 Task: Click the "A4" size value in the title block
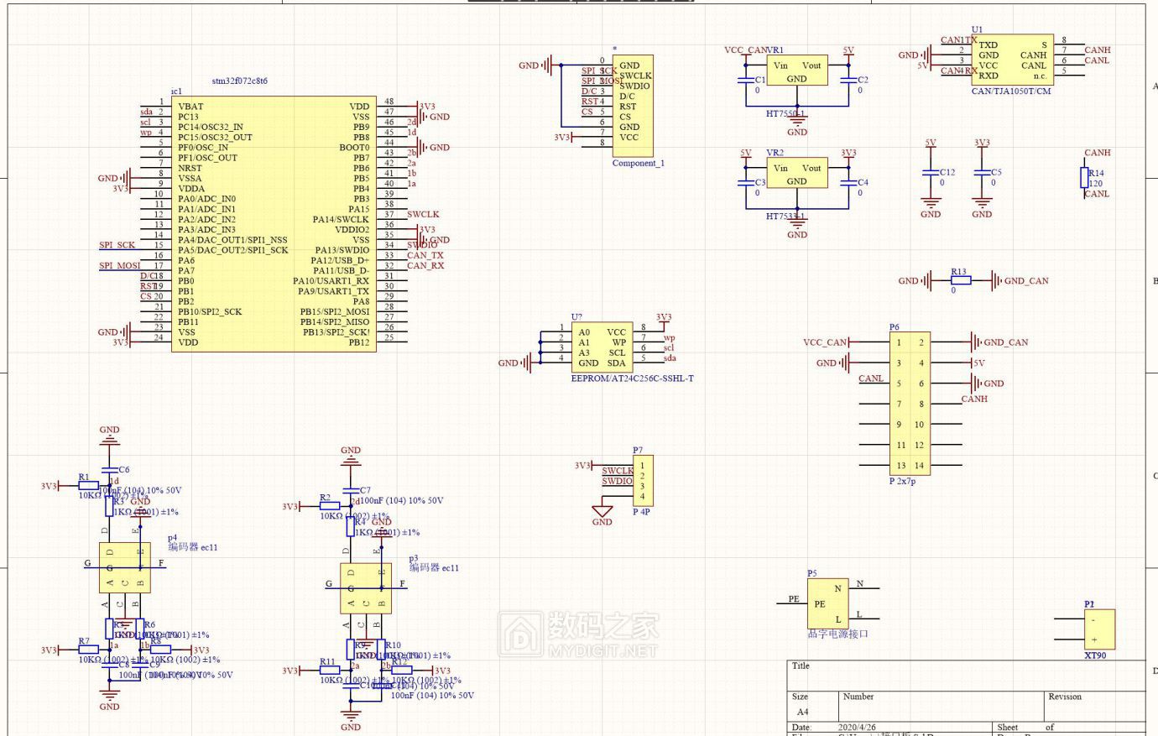click(x=803, y=712)
